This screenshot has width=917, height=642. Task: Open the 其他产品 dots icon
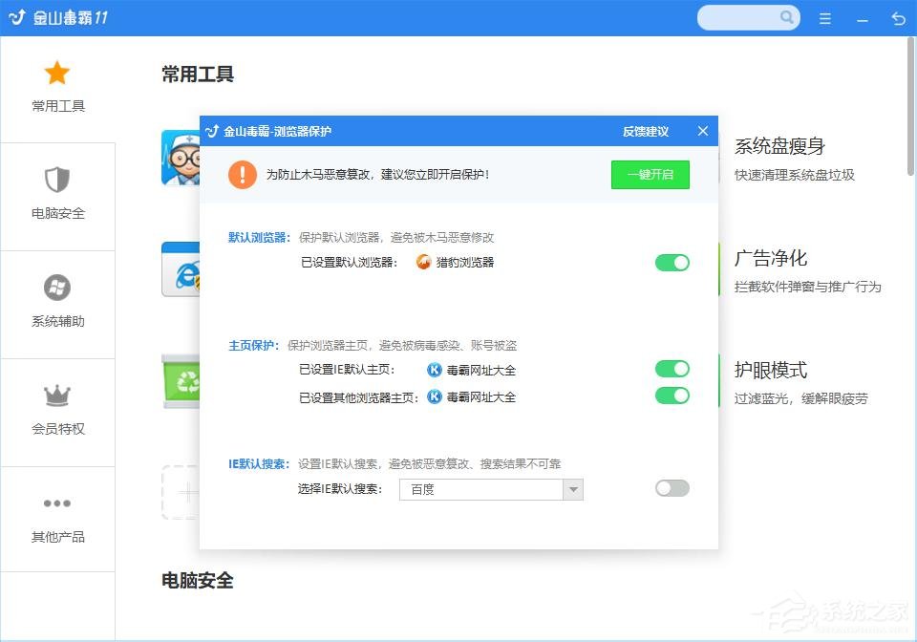point(57,503)
